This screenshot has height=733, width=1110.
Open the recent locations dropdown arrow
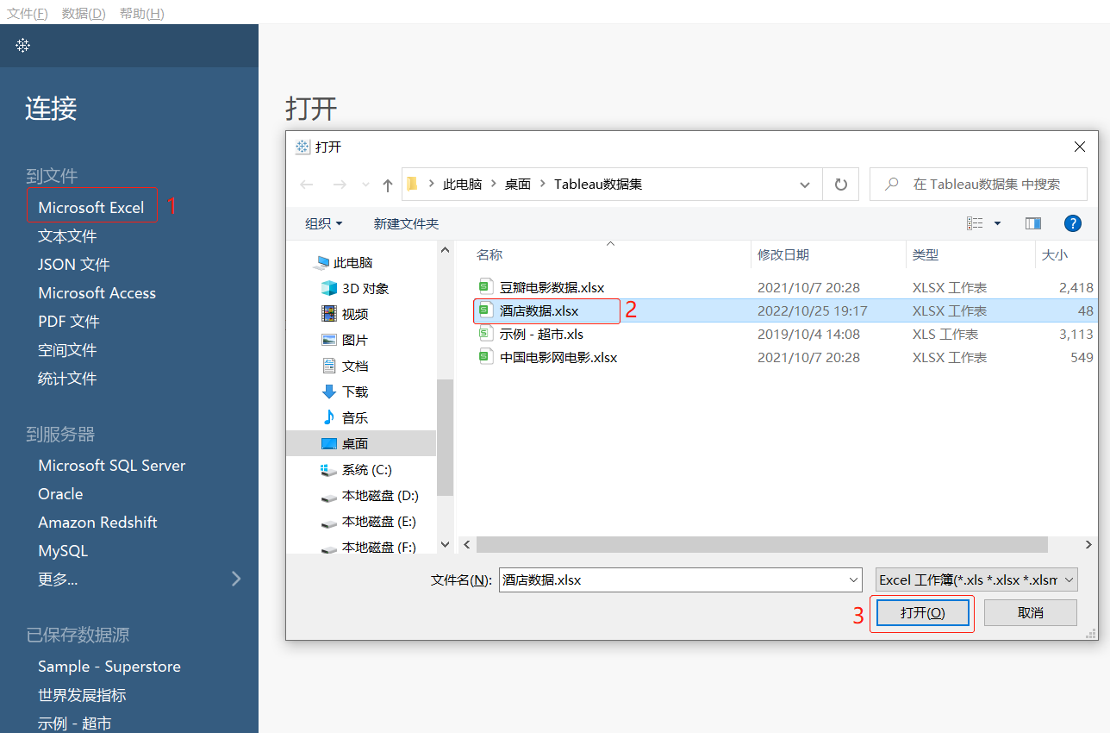pos(365,185)
